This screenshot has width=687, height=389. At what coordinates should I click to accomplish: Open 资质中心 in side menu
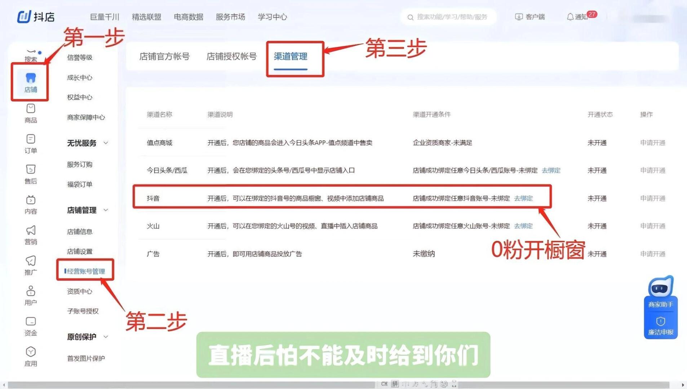pyautogui.click(x=80, y=291)
